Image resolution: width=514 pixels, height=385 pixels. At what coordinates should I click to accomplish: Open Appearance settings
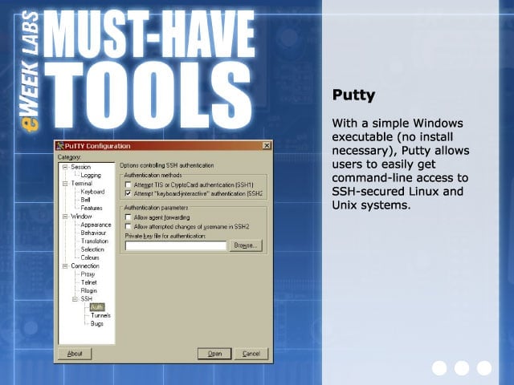point(96,225)
